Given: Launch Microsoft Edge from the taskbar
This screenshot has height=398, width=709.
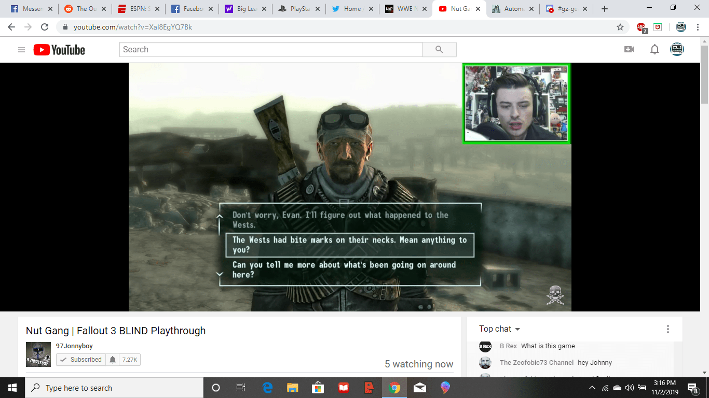Looking at the screenshot, I should 268,388.
